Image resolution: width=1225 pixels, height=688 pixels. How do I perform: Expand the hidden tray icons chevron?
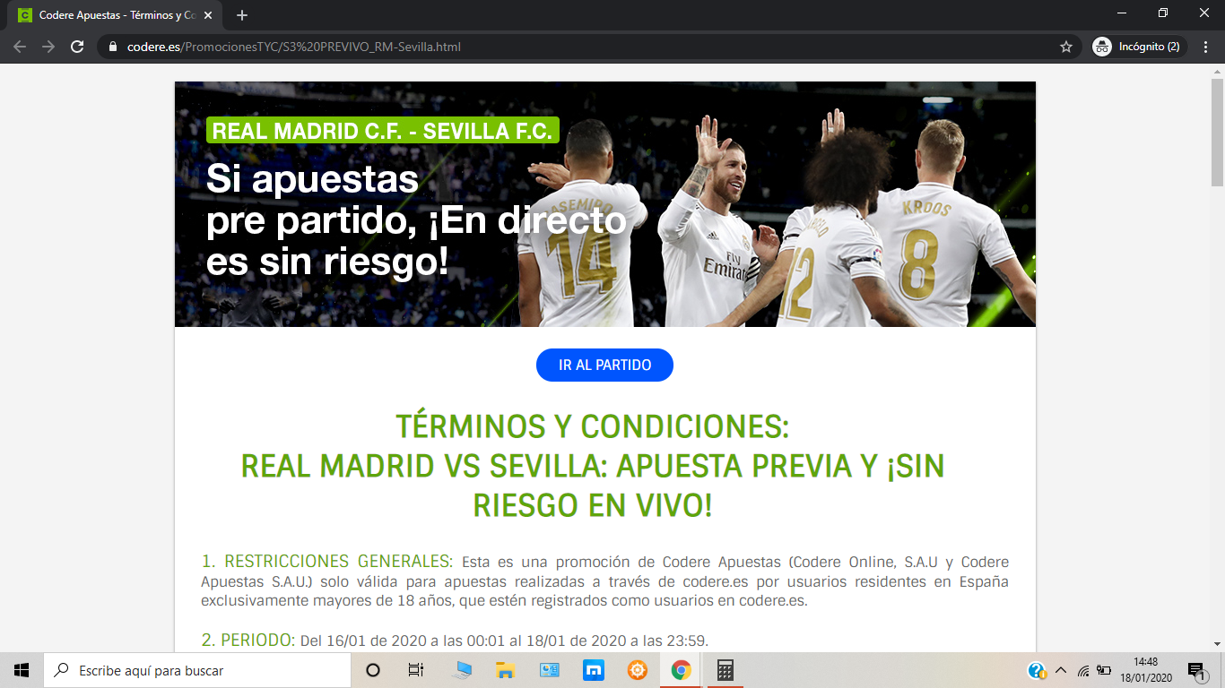[1061, 670]
